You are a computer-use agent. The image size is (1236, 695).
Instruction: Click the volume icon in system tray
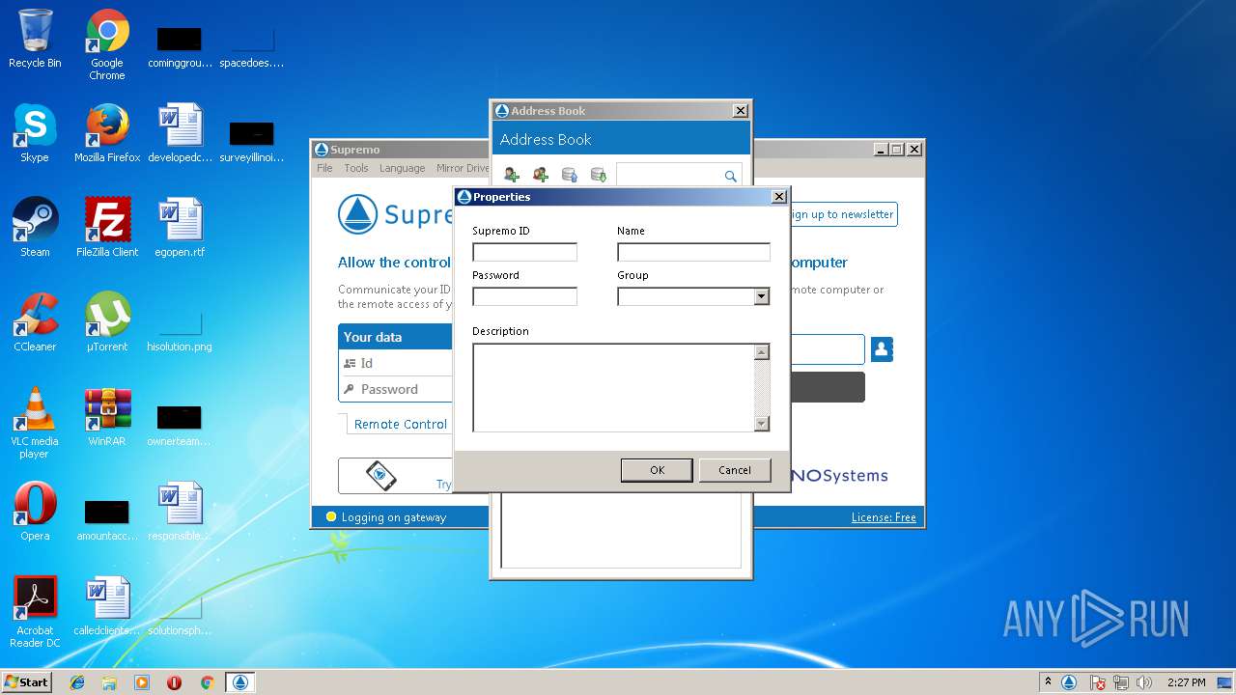point(1144,682)
